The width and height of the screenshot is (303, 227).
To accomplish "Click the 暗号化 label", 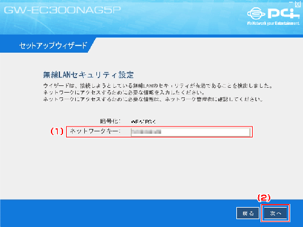I will click(x=110, y=121).
